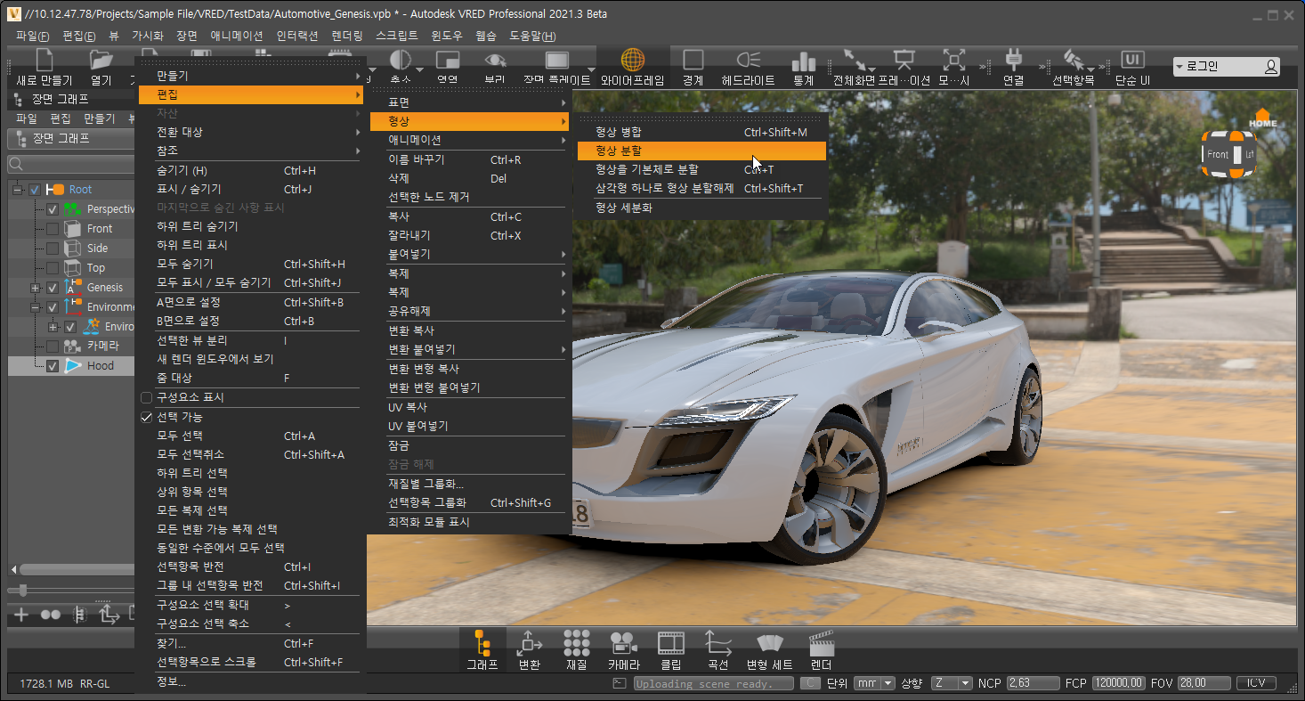Open the Materials (재질) editor icon
Viewport: 1305px width, 701px height.
tap(576, 643)
